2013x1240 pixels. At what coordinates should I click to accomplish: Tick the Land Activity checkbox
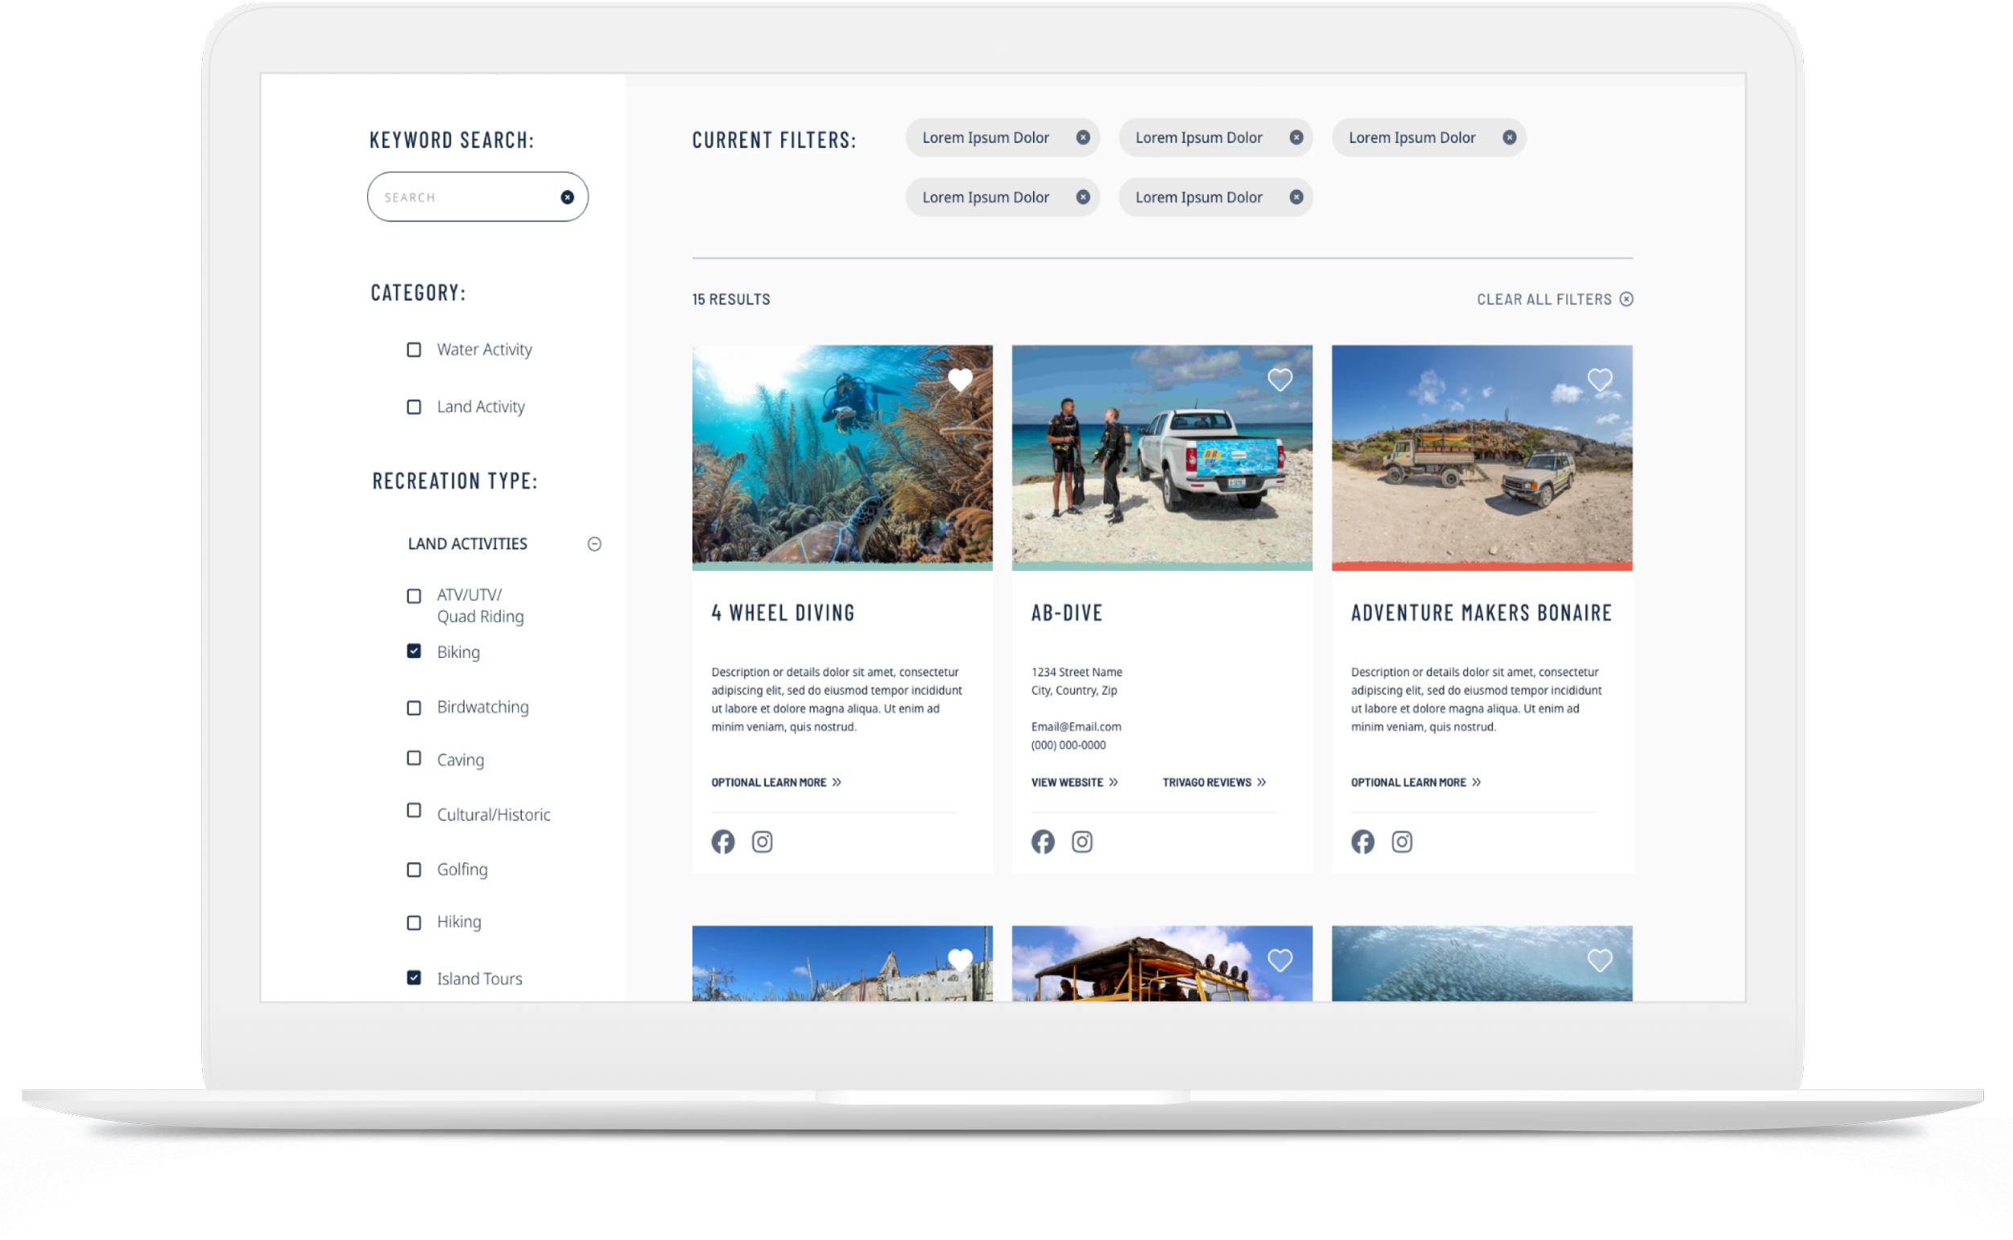click(414, 407)
